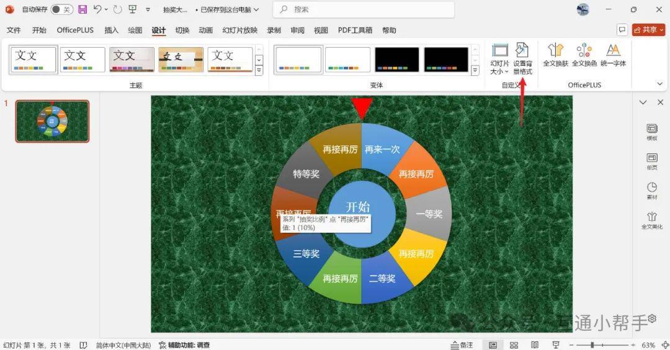Open the Undo history dropdown arrow
670x350 pixels.
pyautogui.click(x=106, y=9)
